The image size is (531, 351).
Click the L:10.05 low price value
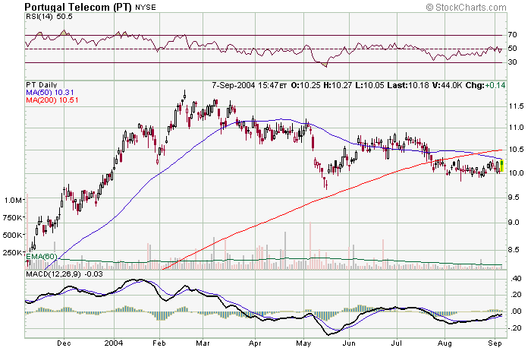(369, 85)
